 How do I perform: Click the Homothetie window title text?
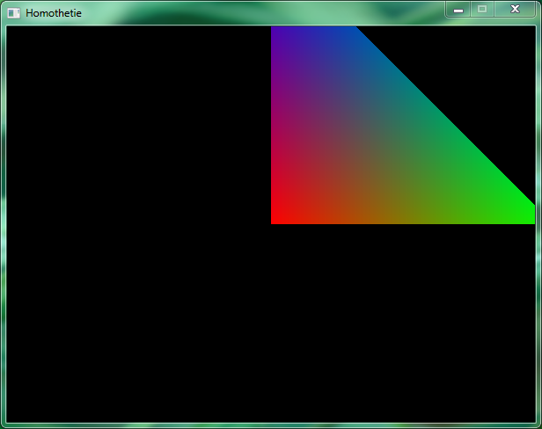point(54,13)
